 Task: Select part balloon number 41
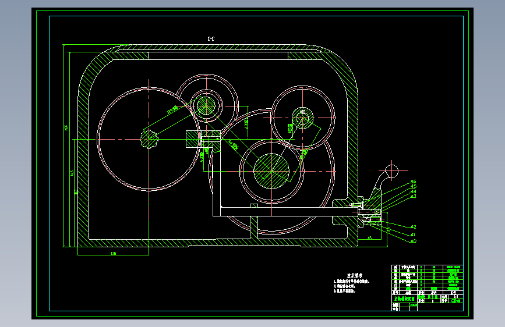click(x=413, y=234)
